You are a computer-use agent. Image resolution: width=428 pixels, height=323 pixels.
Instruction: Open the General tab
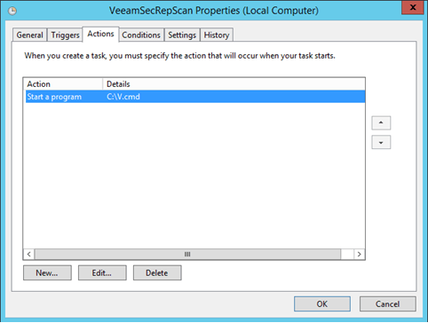(29, 35)
